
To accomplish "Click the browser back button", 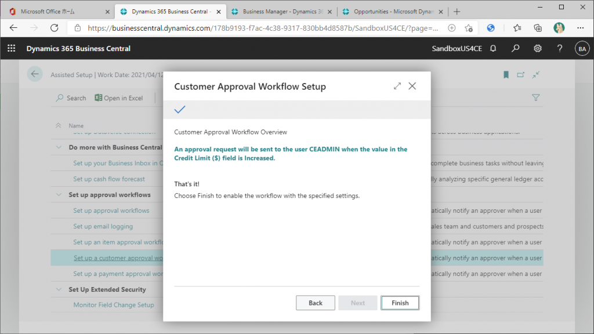I will 14,28.
